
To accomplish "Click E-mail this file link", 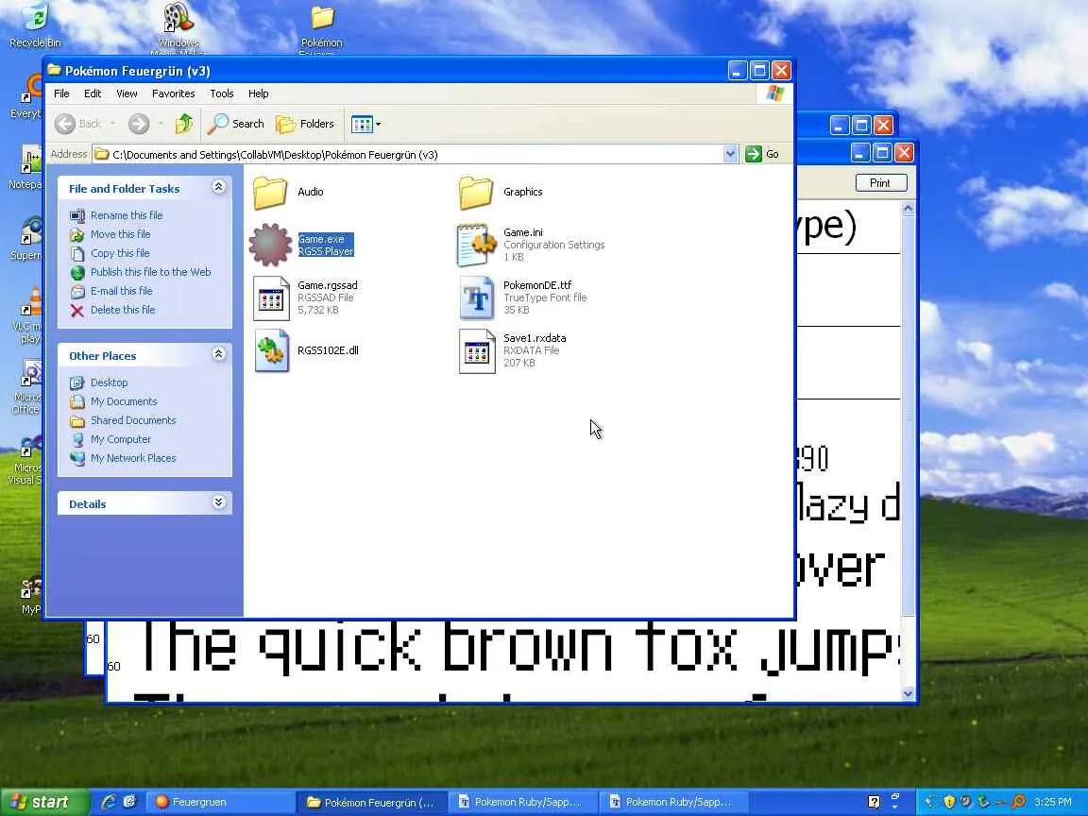I will tap(122, 291).
